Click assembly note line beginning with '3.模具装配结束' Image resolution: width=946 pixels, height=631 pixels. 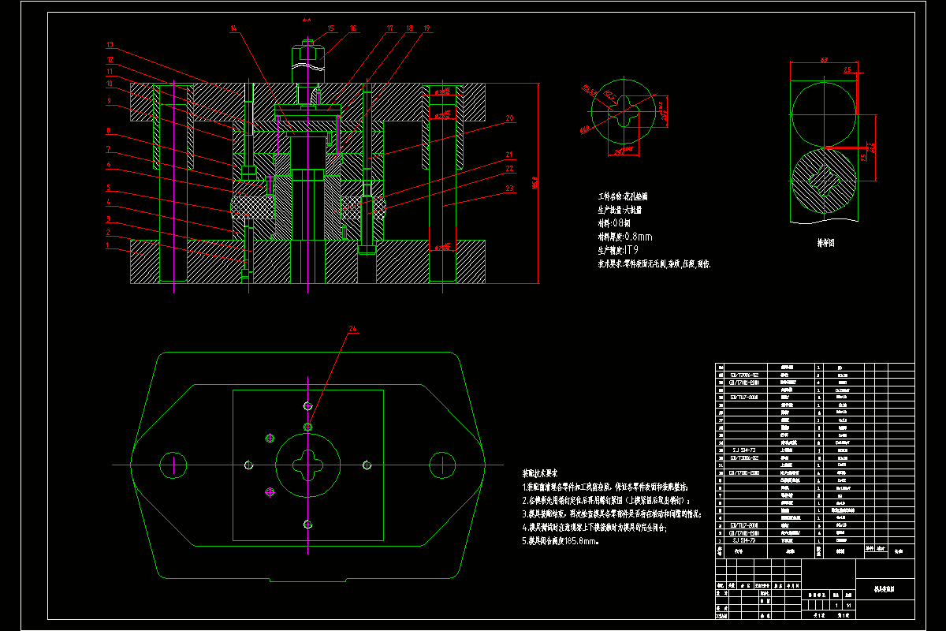(613, 514)
